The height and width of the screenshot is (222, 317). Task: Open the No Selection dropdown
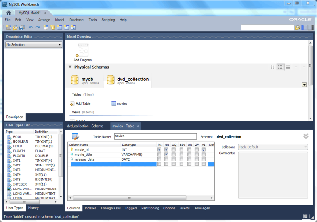coord(33,45)
